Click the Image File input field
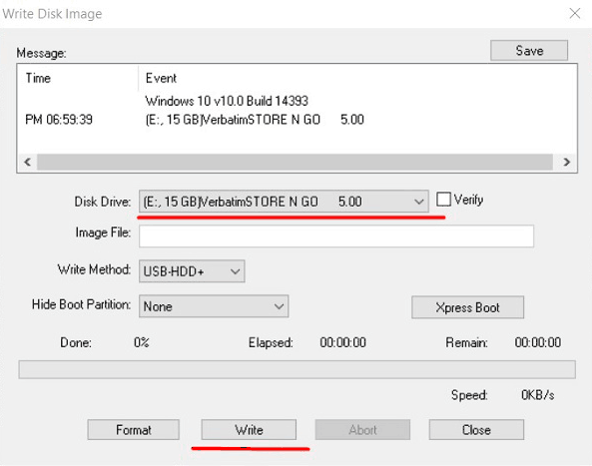 (336, 236)
